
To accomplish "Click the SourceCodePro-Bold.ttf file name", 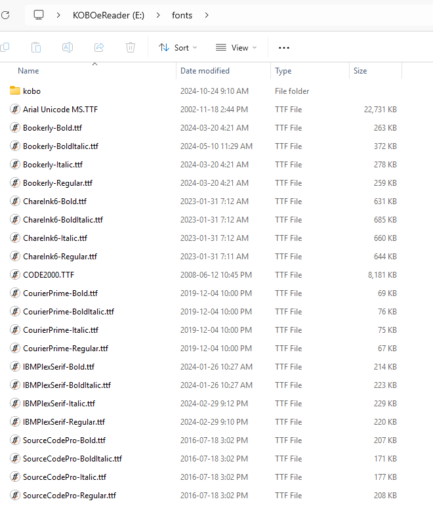I will pyautogui.click(x=64, y=440).
